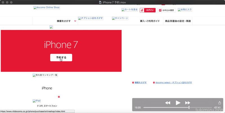Open キャンペーン nav item
Screen dimensions: 225x113
point(120,18)
